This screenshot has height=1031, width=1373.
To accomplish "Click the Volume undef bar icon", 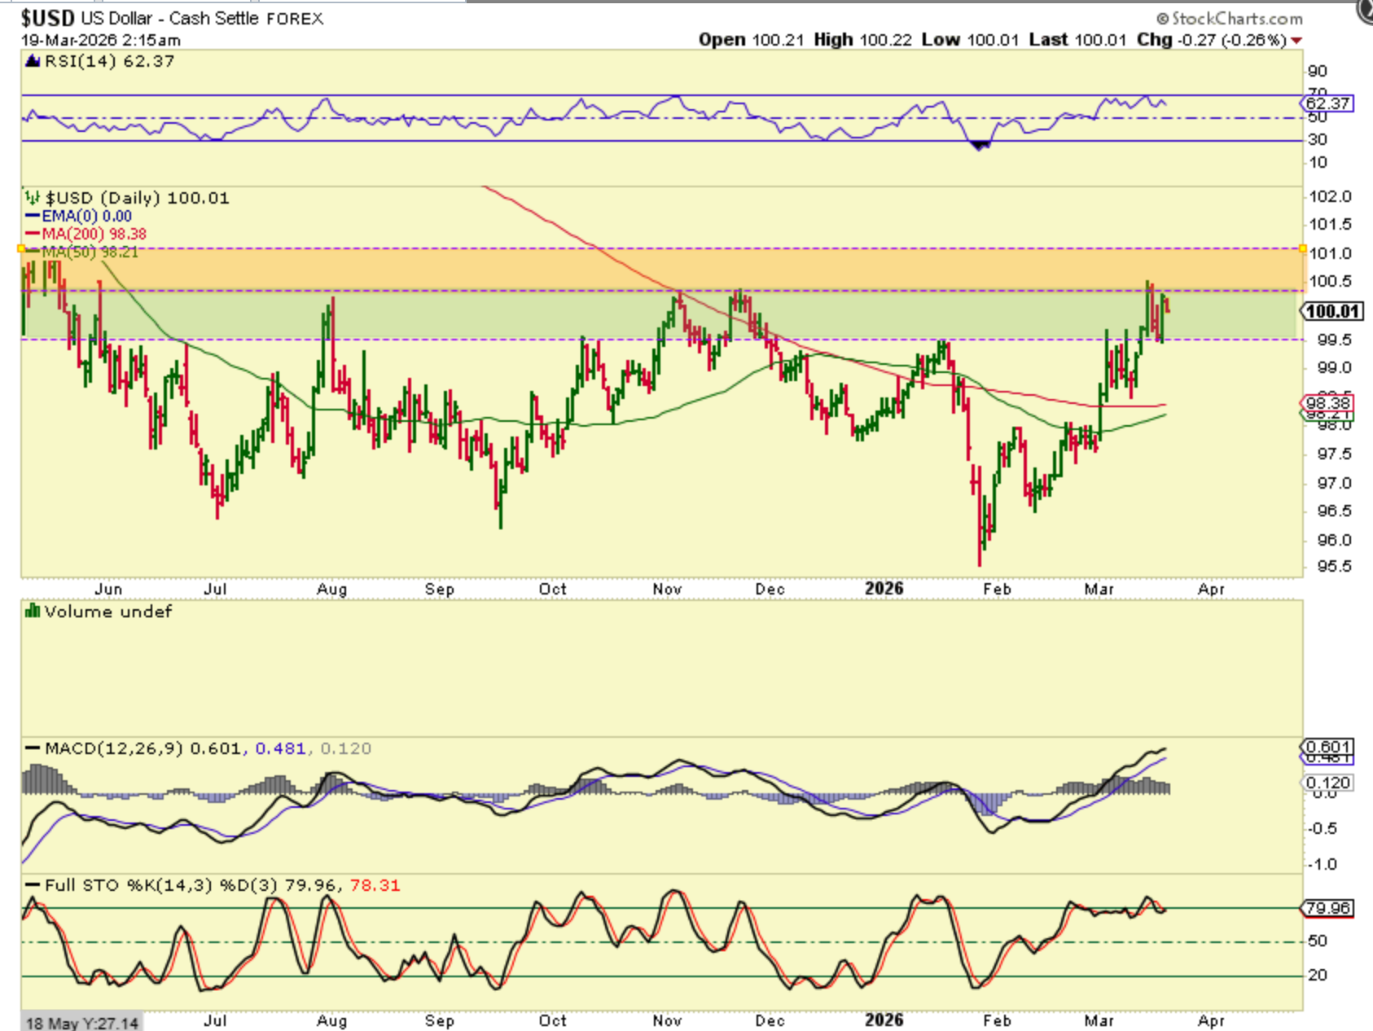I will tap(33, 611).
